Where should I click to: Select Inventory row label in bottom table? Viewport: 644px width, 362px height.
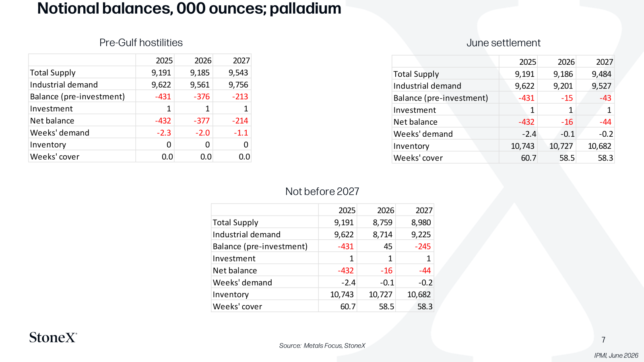[231, 295]
